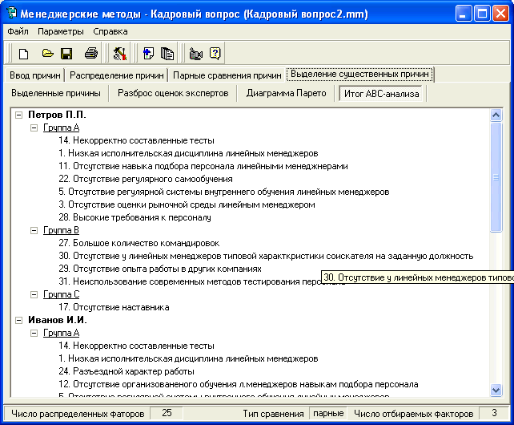The image size is (514, 425).
Task: Click Группа B link under Петров П.П.
Action: coord(61,230)
